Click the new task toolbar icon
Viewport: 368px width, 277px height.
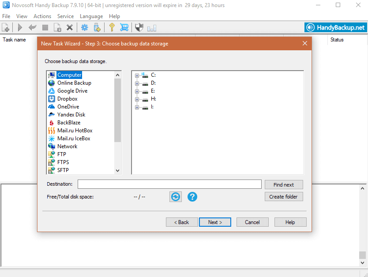(x=6, y=28)
